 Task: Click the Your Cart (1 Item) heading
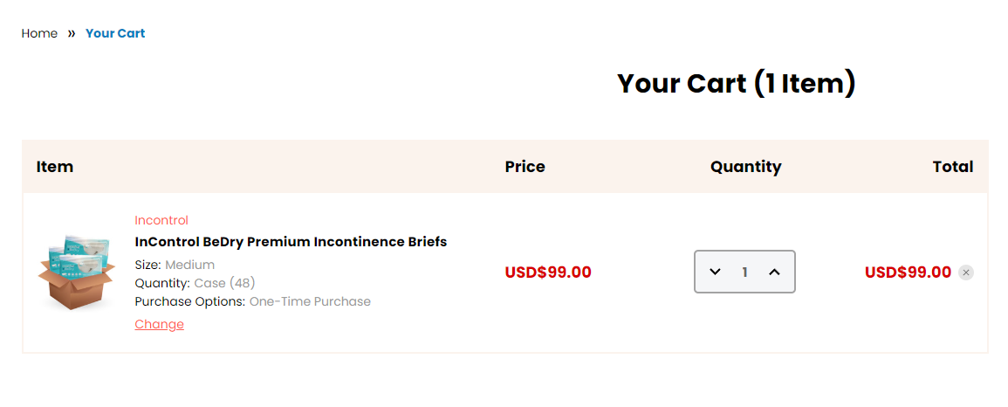pyautogui.click(x=737, y=84)
